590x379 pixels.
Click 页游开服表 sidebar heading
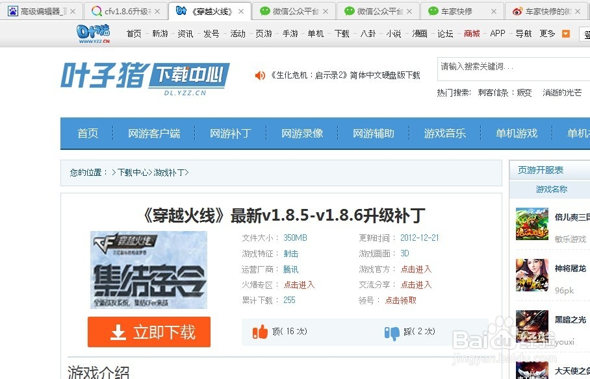541,170
